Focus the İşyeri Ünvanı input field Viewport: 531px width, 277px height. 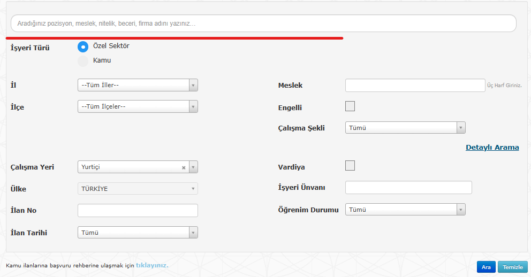point(408,188)
